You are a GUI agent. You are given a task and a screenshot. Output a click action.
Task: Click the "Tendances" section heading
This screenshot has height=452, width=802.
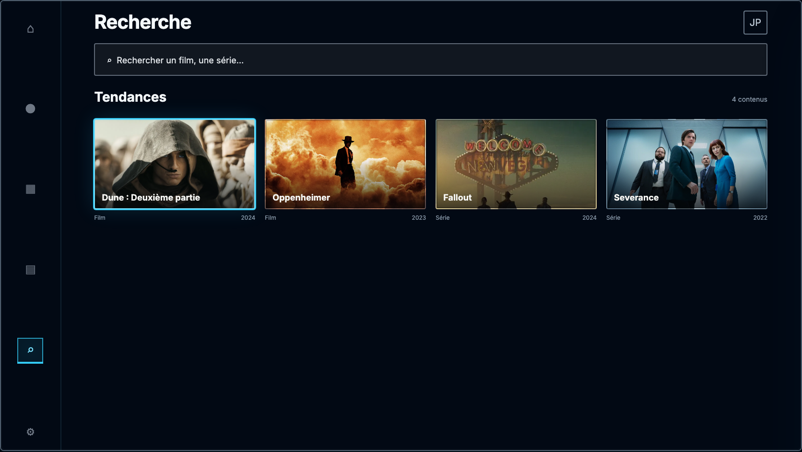130,97
